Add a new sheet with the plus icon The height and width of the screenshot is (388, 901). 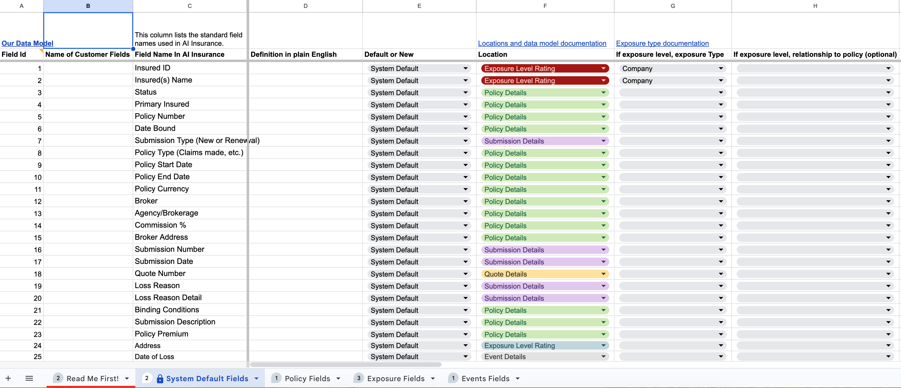click(8, 378)
